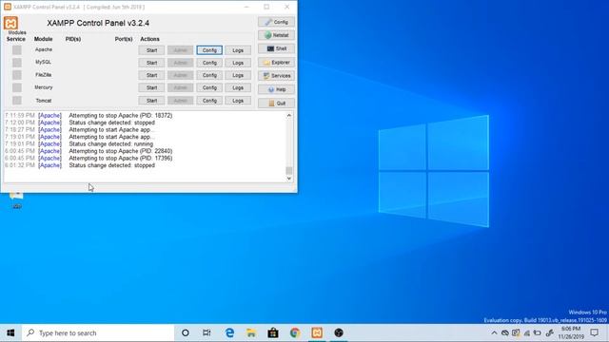This screenshot has width=609, height=342.
Task: Open Explorer from XAMPP side panel
Action: [276, 63]
